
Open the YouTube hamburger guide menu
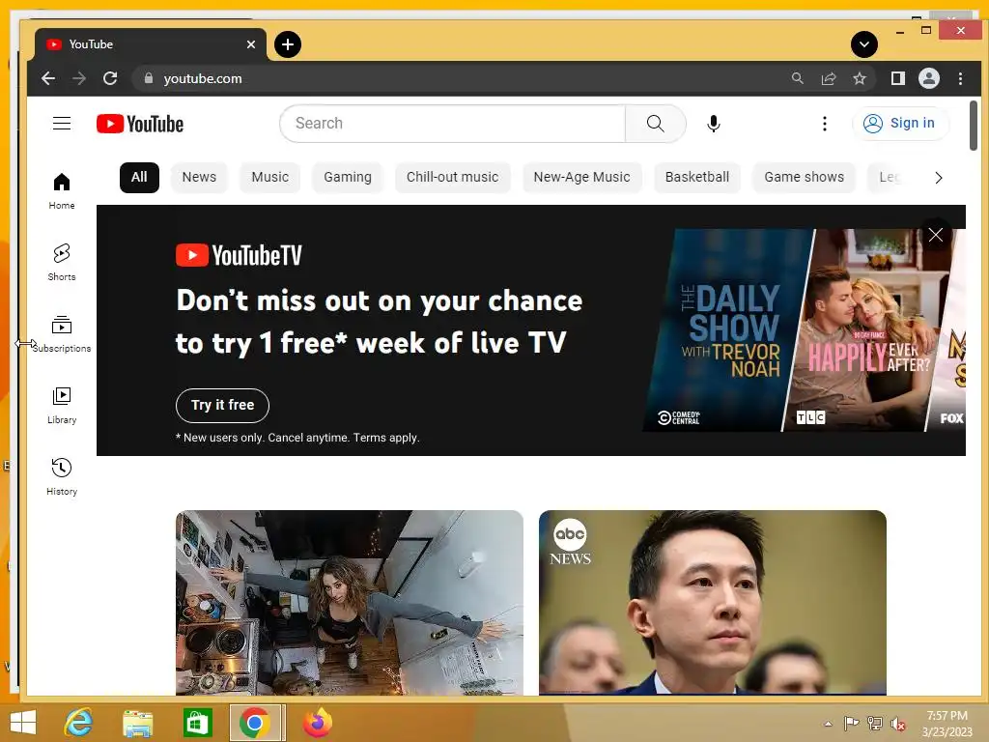[62, 123]
